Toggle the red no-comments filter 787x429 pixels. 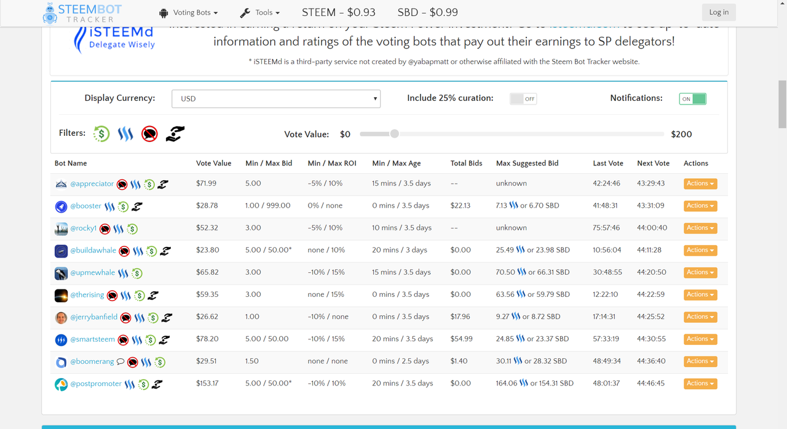coord(149,133)
